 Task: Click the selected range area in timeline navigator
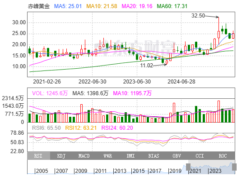[211, 167]
